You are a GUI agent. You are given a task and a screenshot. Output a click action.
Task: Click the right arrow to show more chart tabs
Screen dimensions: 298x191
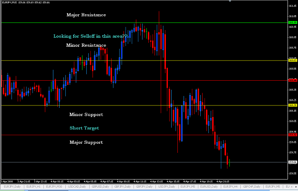(296, 187)
